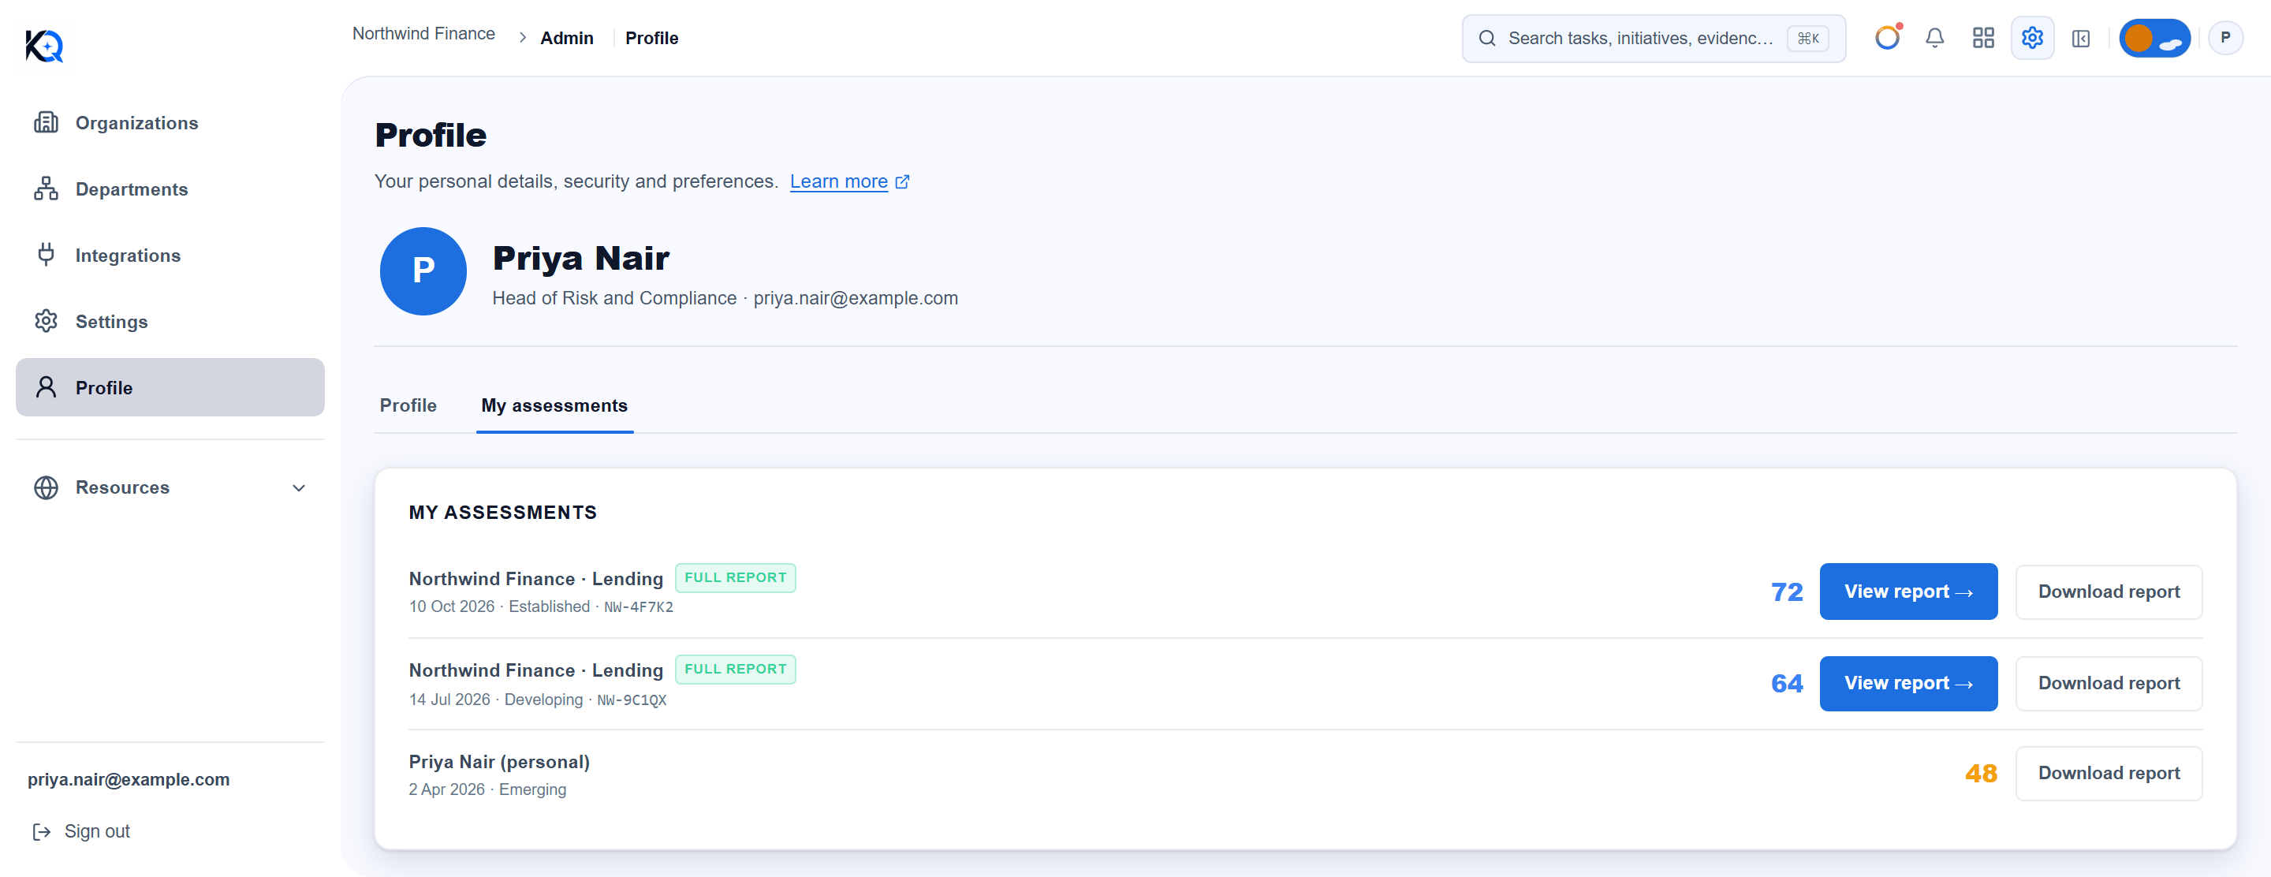This screenshot has width=2271, height=877.
Task: Click the KQ logo icon
Action: 44,46
